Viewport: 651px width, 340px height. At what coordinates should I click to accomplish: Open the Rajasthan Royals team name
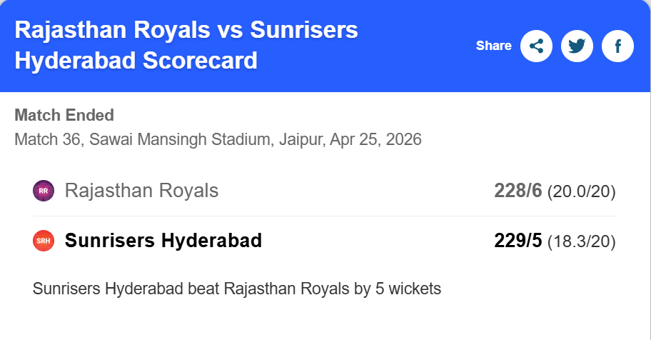(141, 191)
